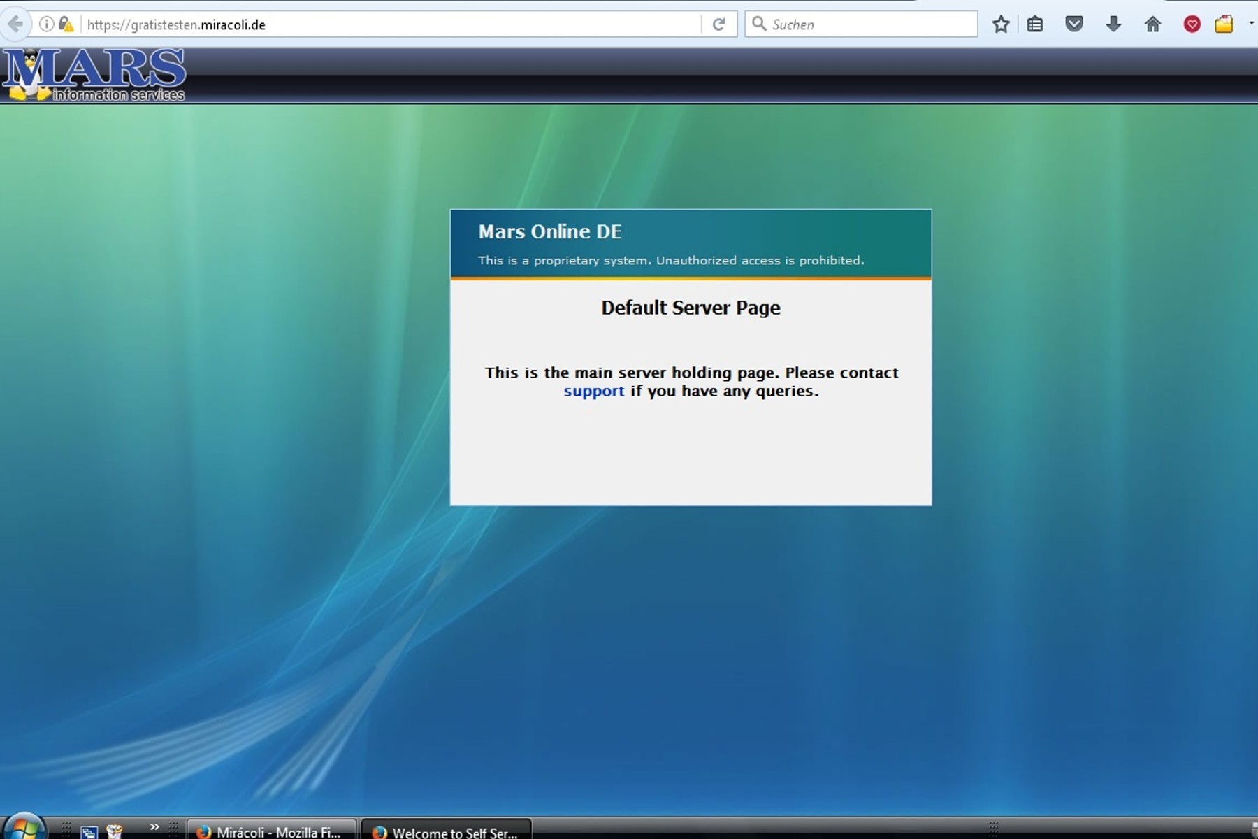1258x839 pixels.
Task: Click the switch-windows quick launch icon
Action: coord(89,832)
